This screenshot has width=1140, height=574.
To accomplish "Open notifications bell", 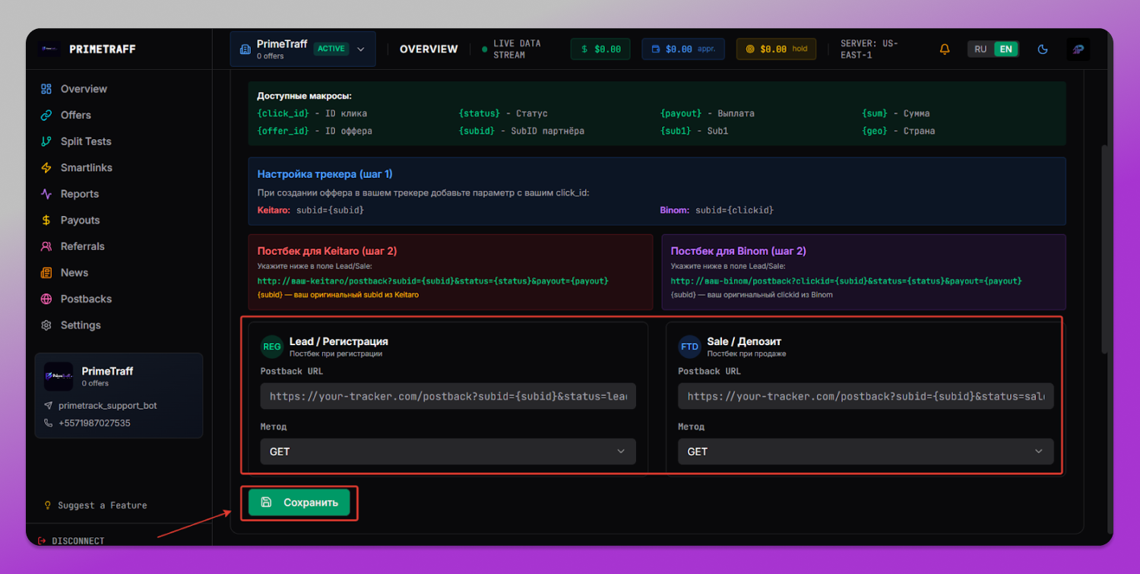I will click(945, 49).
